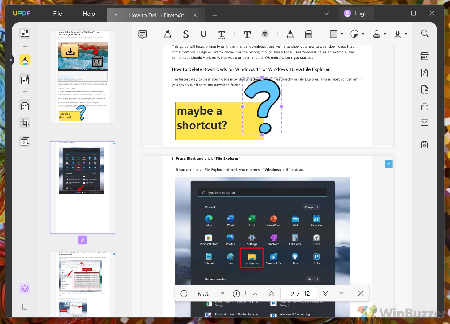Zoom out with the minus button
Screen dimensions: 450x324
(x=184, y=294)
